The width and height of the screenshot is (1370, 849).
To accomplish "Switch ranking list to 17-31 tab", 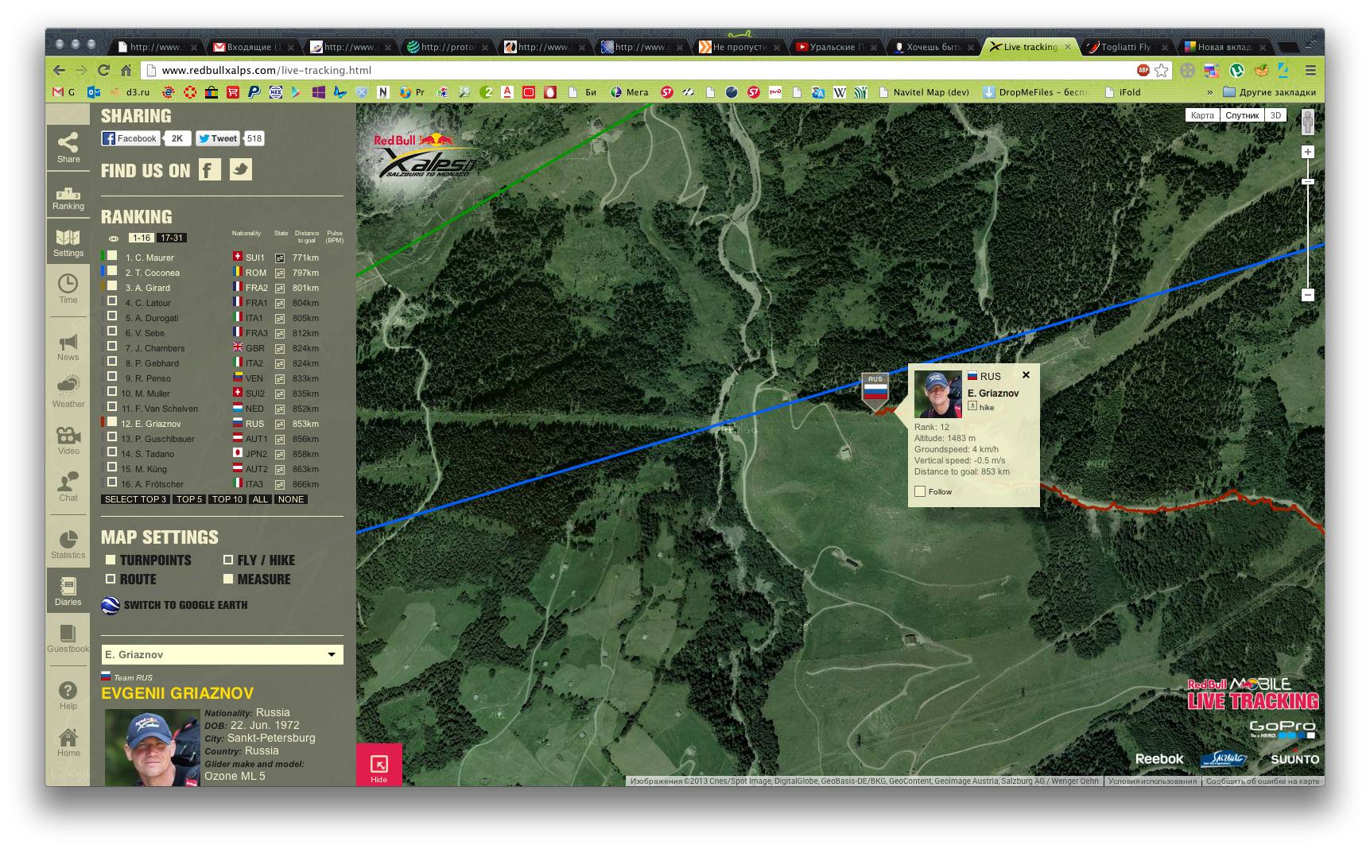I will click(171, 238).
